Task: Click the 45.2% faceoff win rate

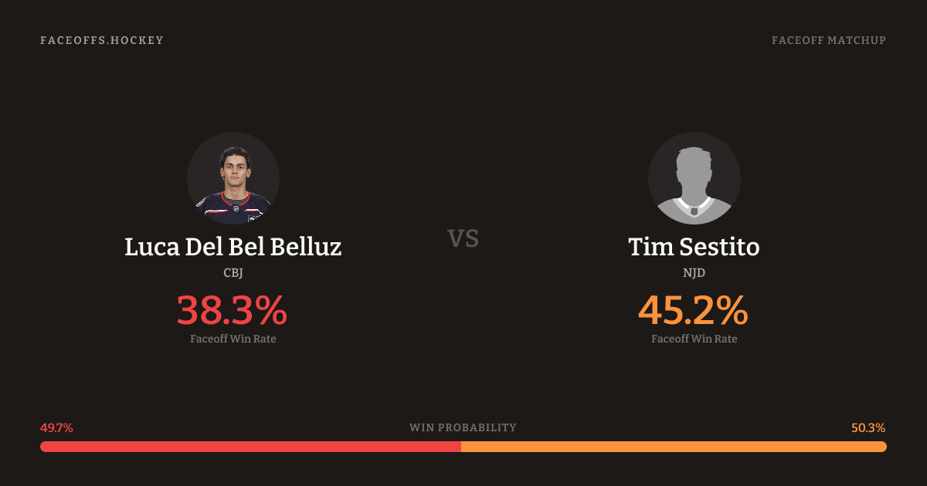Action: click(693, 310)
